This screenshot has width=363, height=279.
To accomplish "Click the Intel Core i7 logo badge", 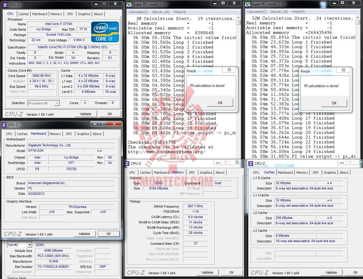I will (x=105, y=32).
